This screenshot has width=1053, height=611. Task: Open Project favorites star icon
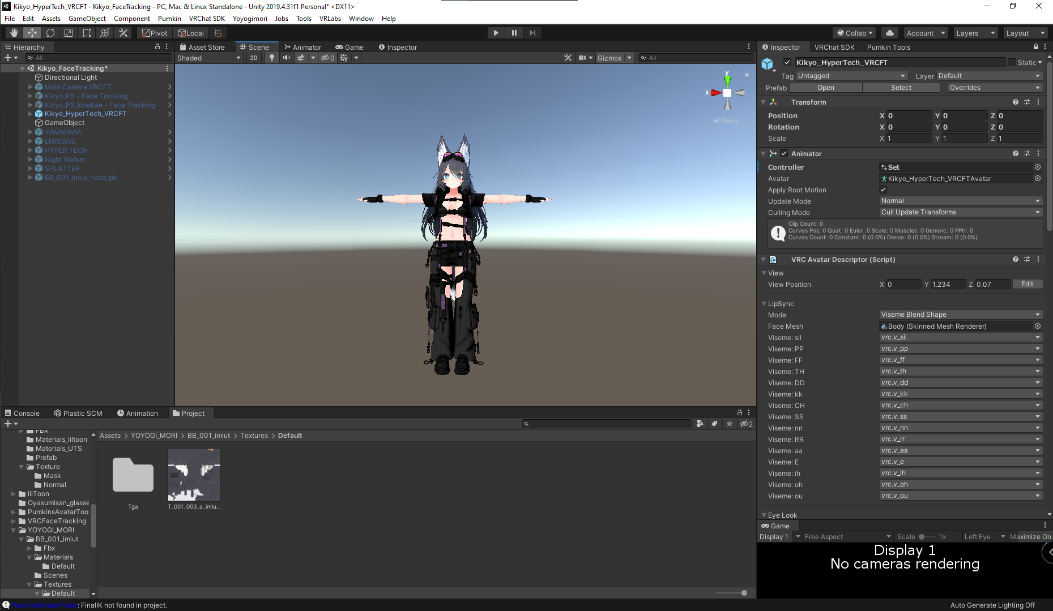730,424
